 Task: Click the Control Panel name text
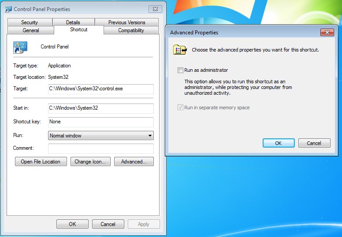[55, 47]
